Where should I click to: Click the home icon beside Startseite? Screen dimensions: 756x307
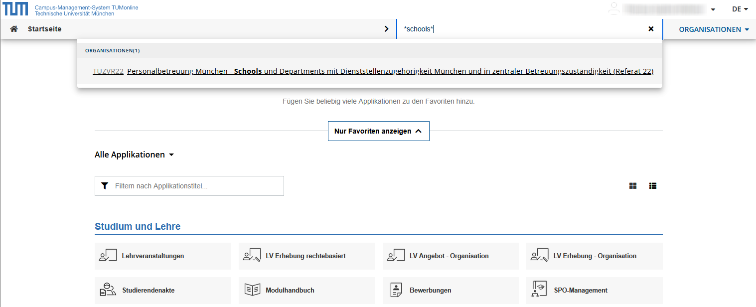pos(14,29)
